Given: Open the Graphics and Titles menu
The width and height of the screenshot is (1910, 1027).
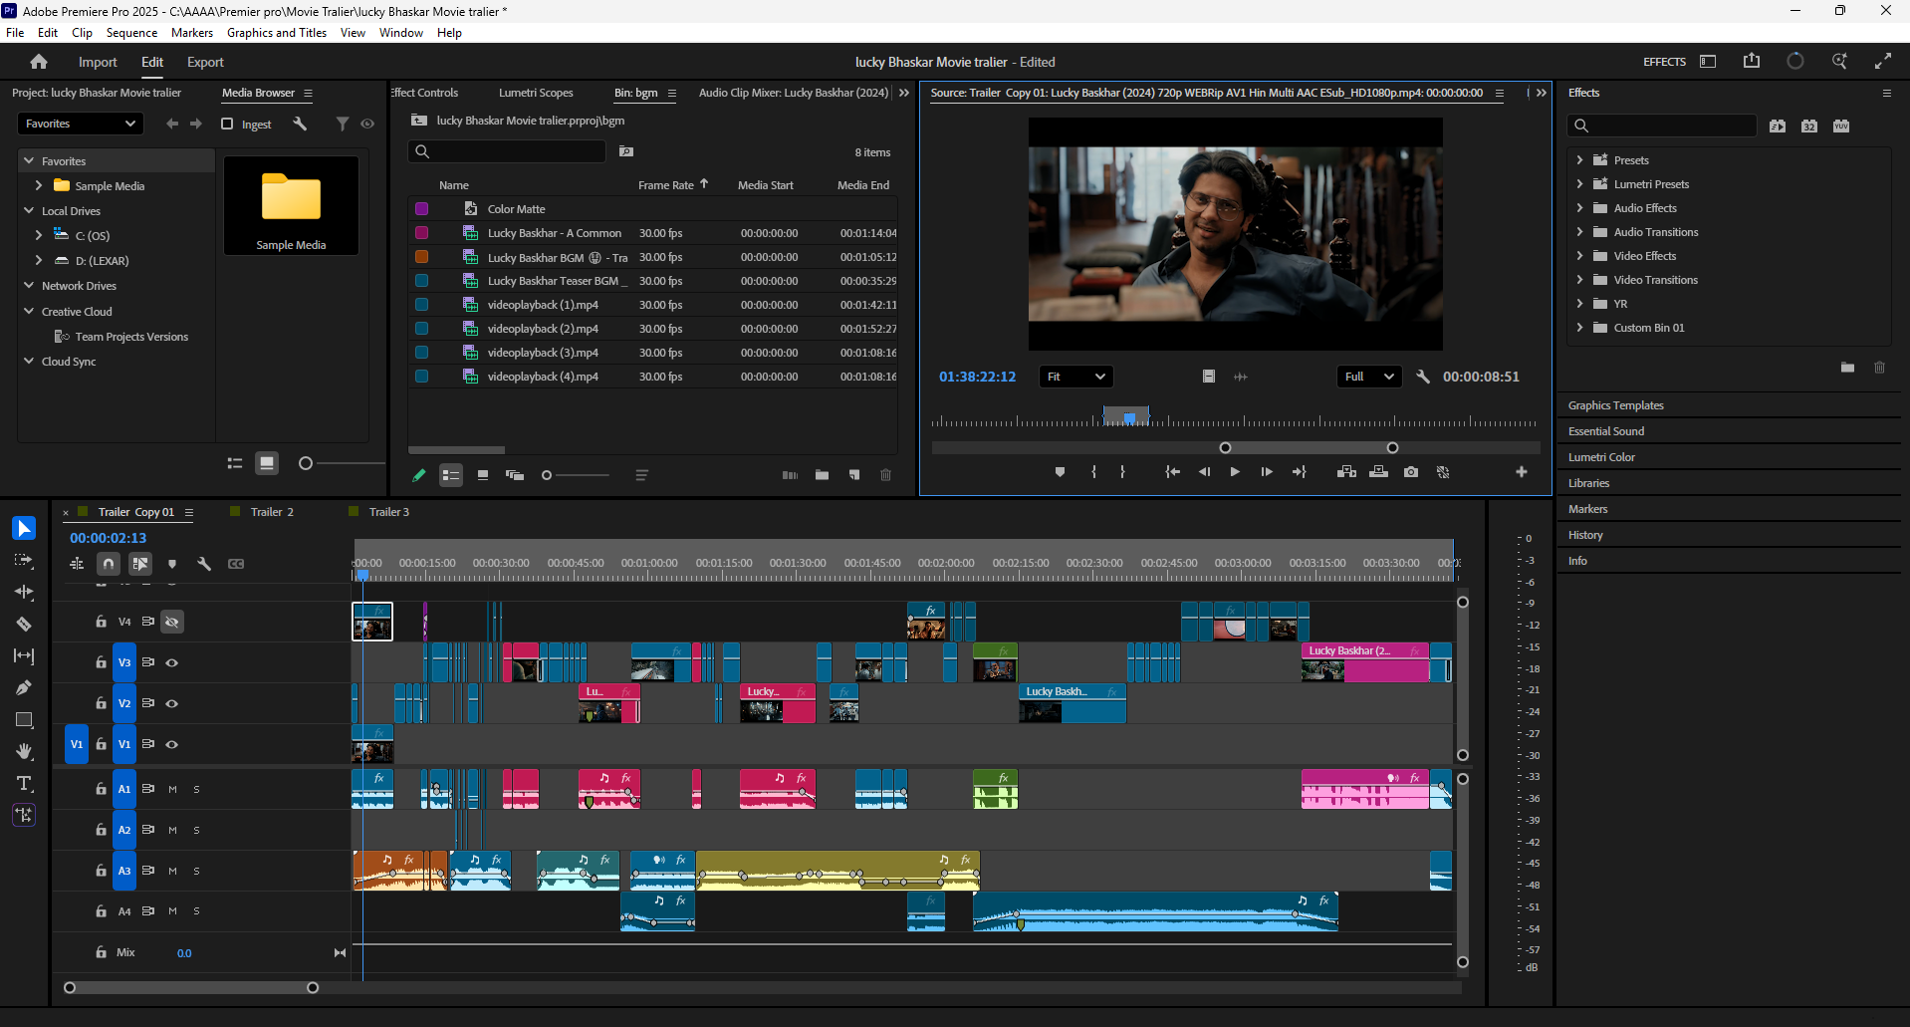Looking at the screenshot, I should pyautogui.click(x=277, y=33).
